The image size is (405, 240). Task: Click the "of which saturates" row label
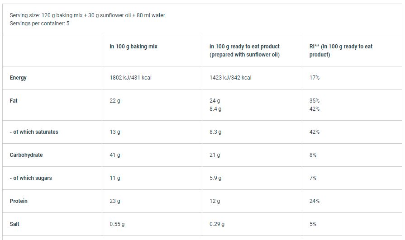point(34,132)
